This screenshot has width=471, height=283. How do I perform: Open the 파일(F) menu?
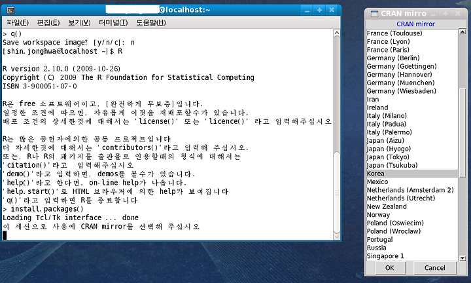tap(18, 22)
